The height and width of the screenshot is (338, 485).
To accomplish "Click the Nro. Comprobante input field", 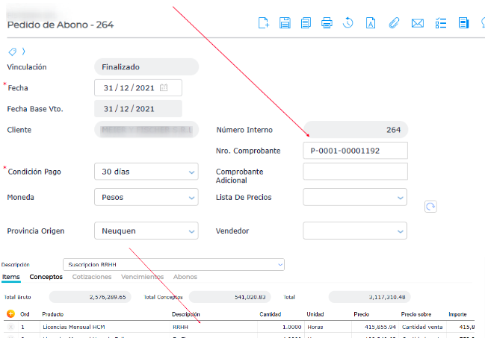I will [355, 151].
